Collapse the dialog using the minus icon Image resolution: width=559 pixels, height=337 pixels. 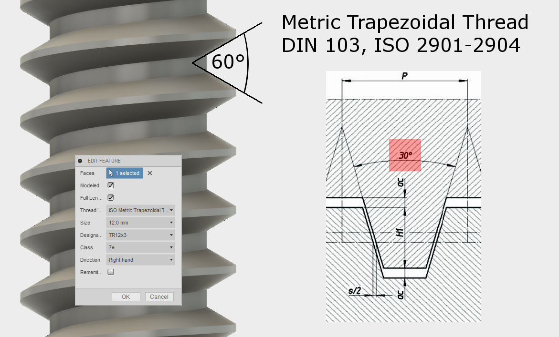81,161
